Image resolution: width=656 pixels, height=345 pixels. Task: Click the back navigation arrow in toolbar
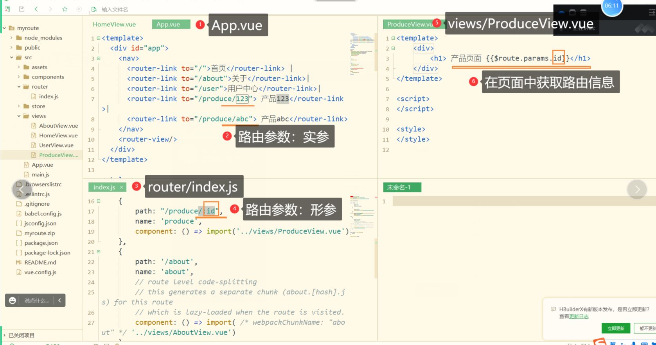(36, 9)
